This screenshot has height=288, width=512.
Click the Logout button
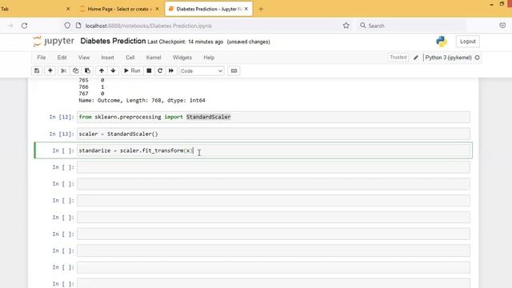click(x=467, y=42)
